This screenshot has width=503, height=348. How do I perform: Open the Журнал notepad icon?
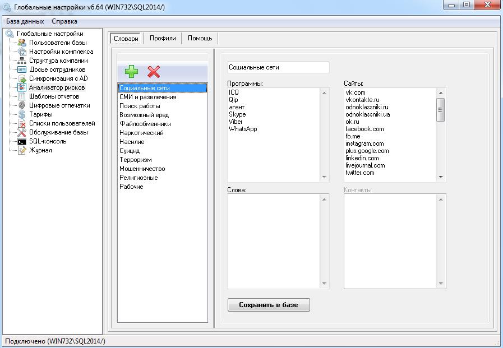coord(22,150)
